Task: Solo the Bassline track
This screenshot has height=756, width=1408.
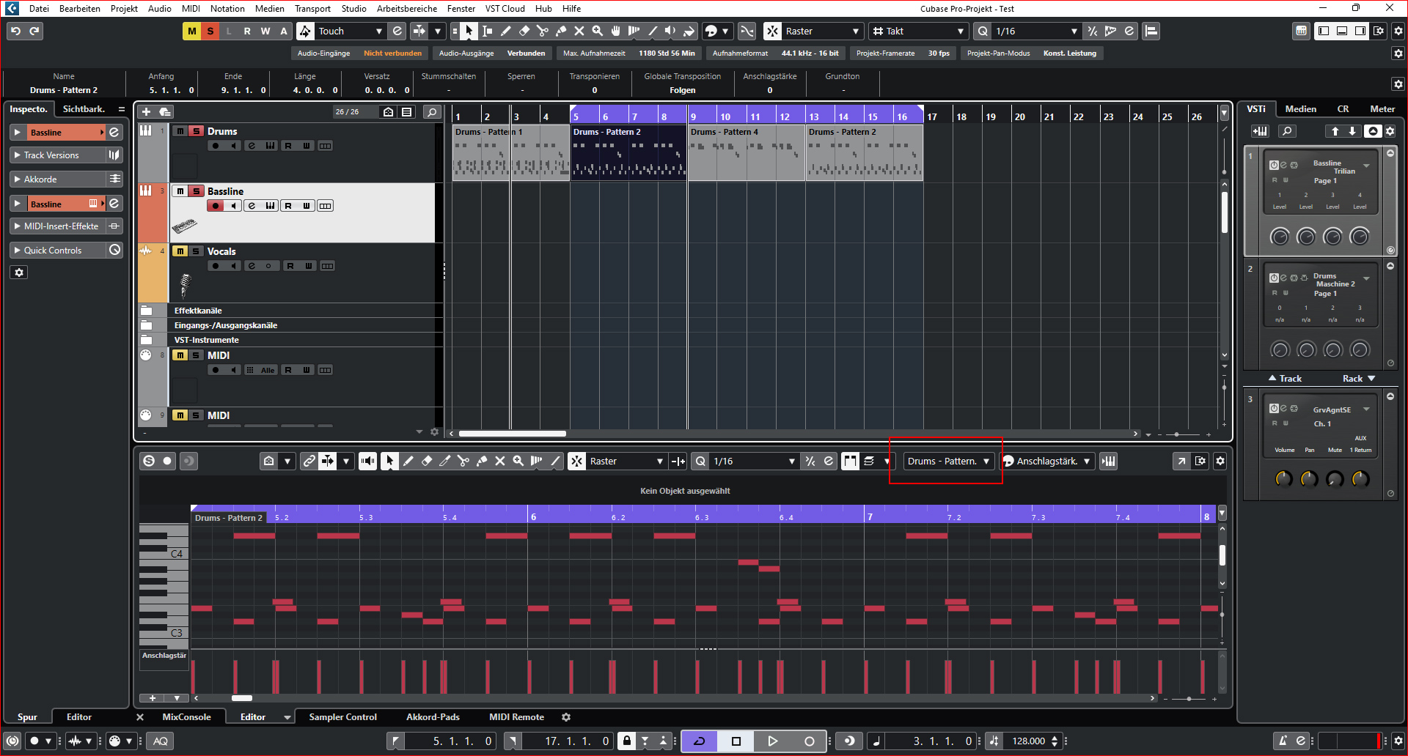Action: (197, 191)
